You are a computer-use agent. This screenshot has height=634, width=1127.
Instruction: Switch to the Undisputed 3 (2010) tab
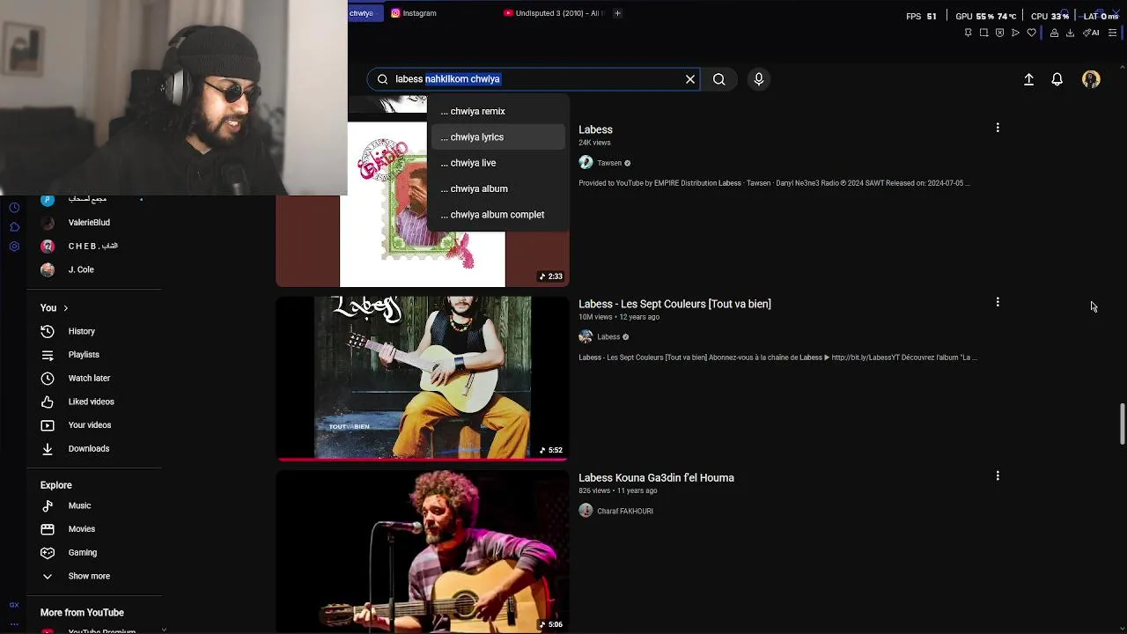click(x=553, y=13)
